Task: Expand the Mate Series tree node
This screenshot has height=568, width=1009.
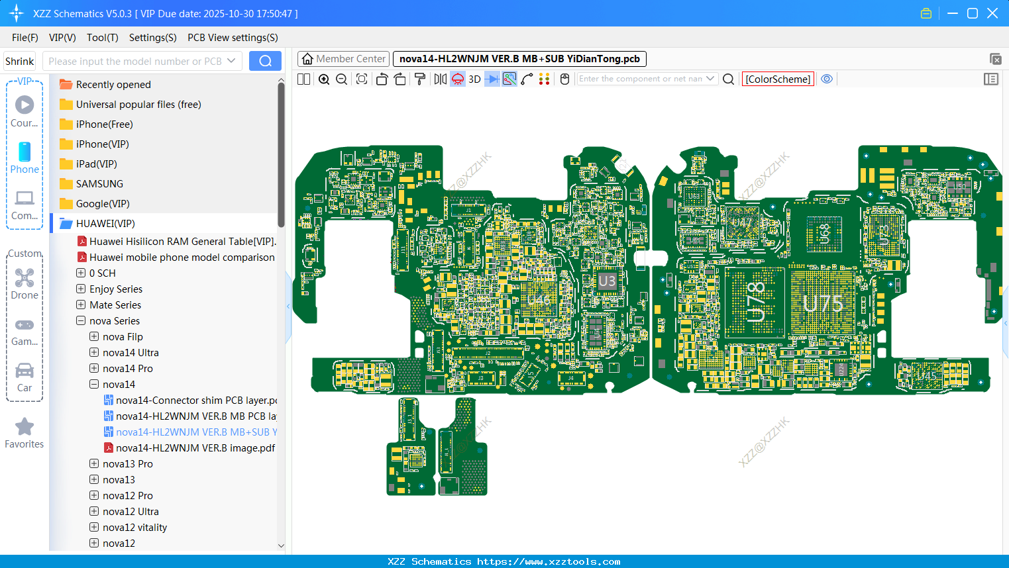Action: pos(81,305)
